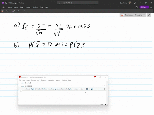
Task: Click the full page expand arrows icon
Action: [x=149, y=15]
